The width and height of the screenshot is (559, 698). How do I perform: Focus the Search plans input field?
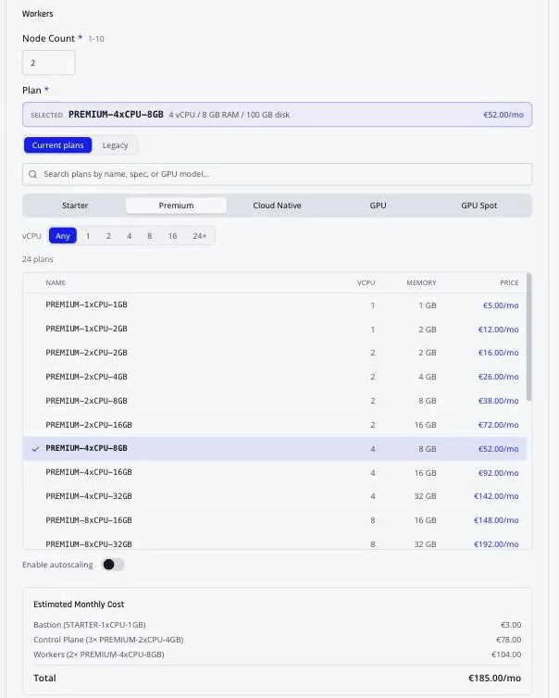[x=277, y=174]
